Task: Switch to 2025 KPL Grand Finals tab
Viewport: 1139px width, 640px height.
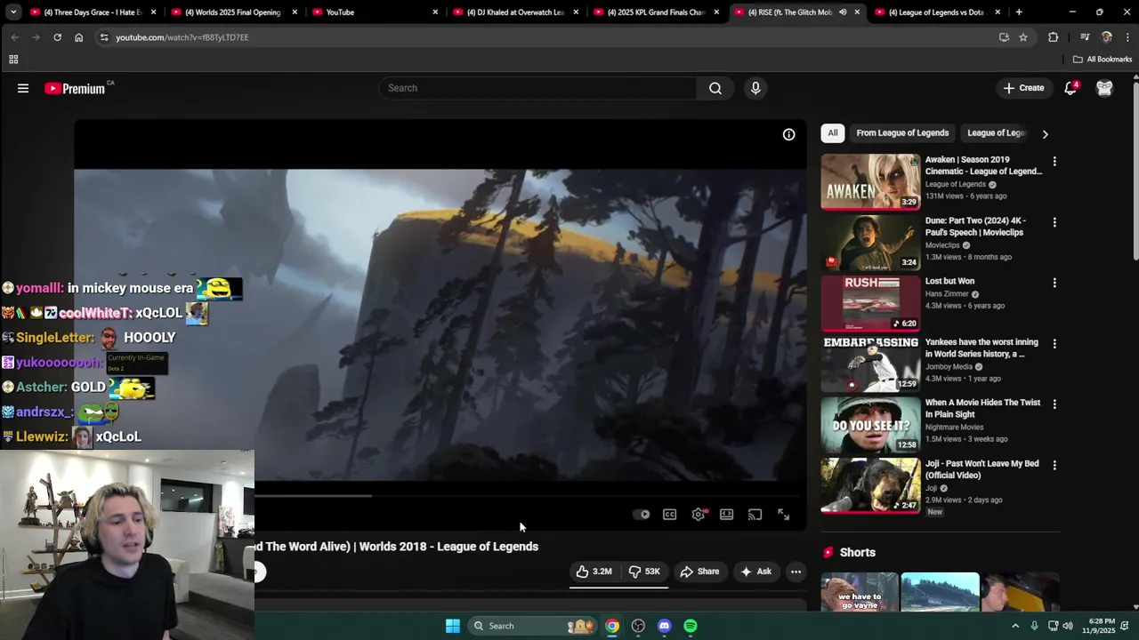Action: point(656,12)
